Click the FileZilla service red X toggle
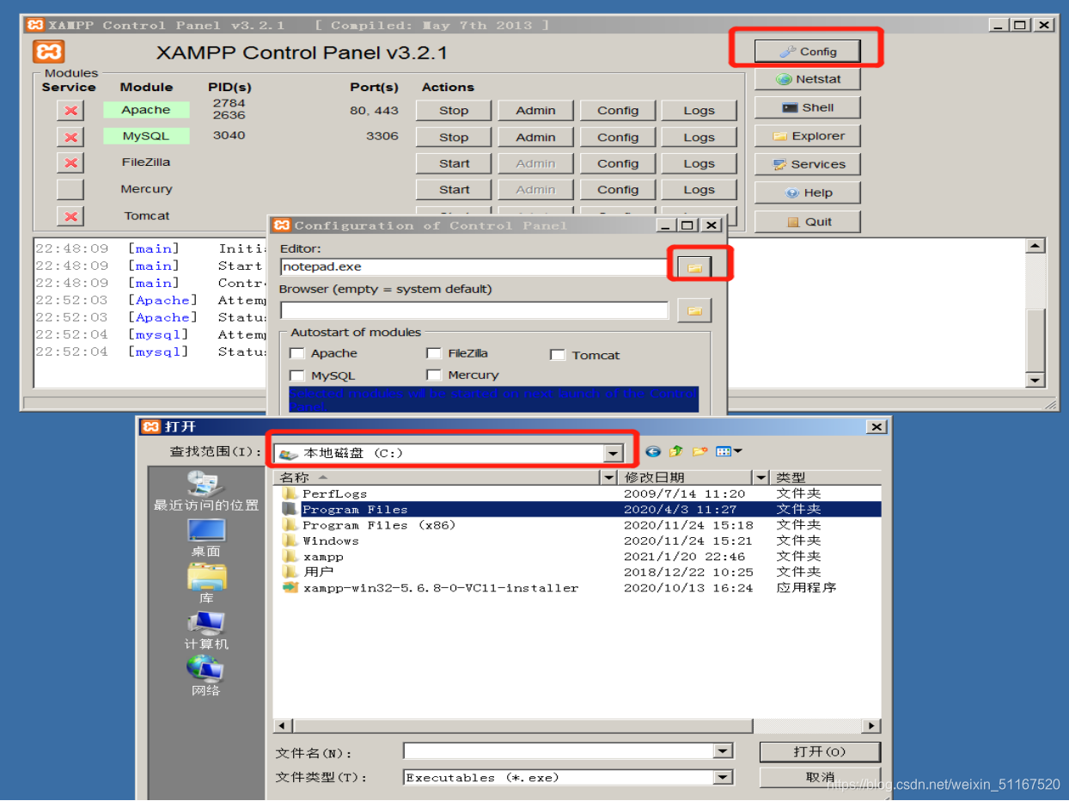 tap(70, 163)
